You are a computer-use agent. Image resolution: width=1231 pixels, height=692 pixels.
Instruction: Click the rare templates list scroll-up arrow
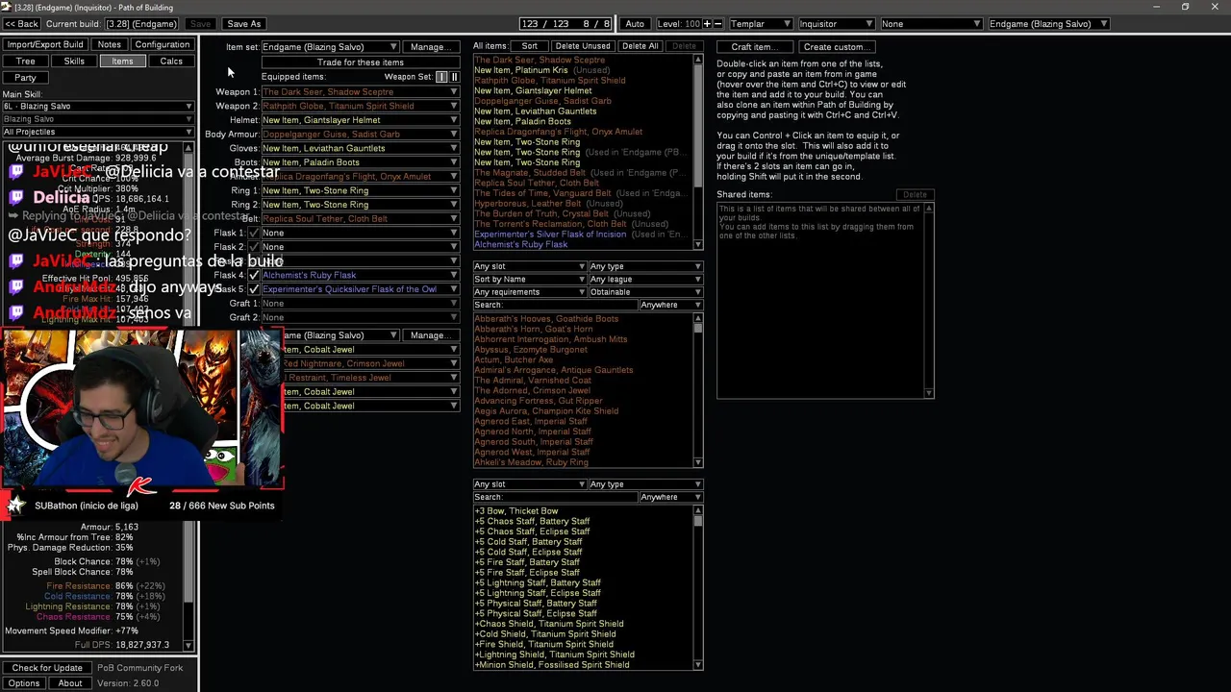[698, 510]
